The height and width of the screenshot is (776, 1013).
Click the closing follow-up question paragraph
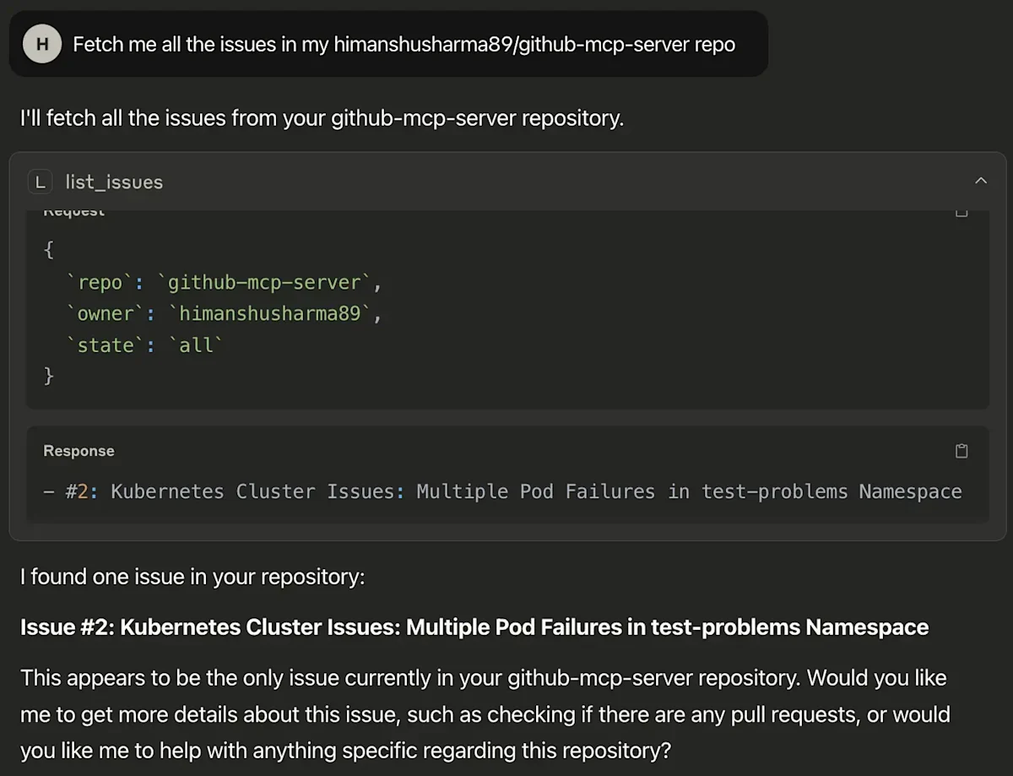tap(485, 714)
